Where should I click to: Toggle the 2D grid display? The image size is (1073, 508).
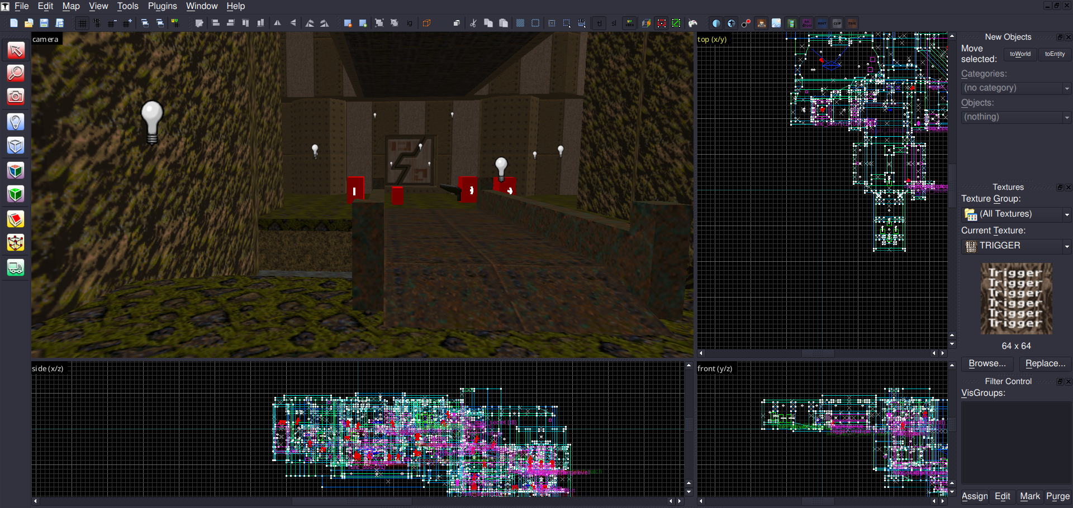[82, 23]
